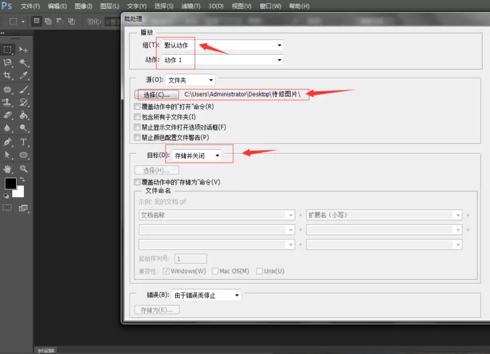Click 选择(C)... source folder button
The image size is (490, 354).
point(156,94)
